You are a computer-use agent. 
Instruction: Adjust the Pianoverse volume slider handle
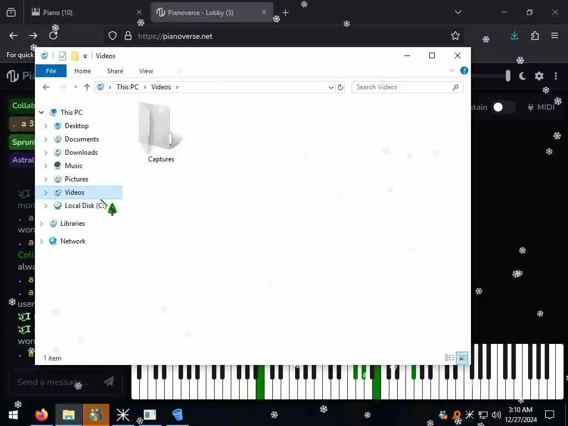(508, 75)
